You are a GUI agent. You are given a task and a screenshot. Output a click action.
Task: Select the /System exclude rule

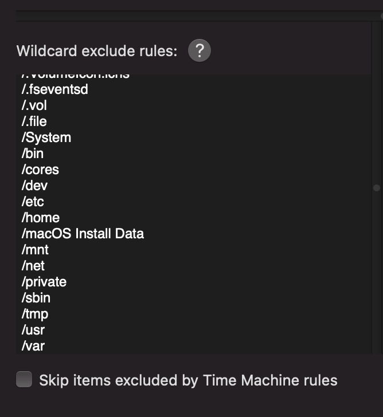pyautogui.click(x=46, y=137)
